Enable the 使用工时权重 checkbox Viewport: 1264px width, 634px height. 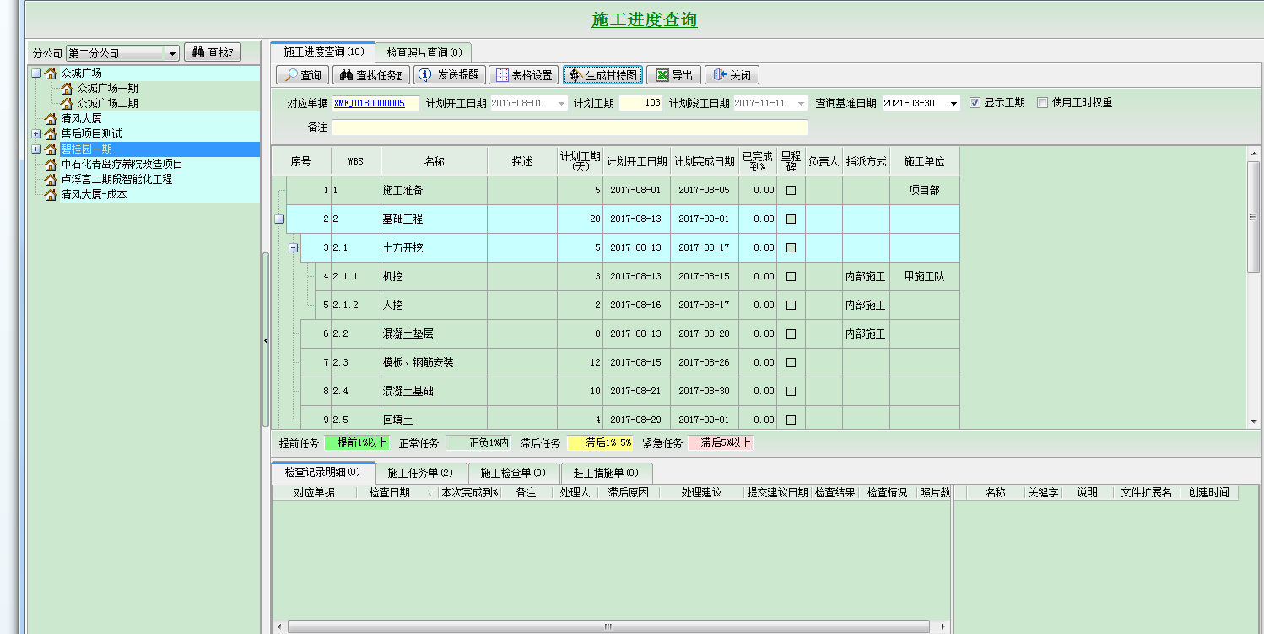[x=1042, y=103]
